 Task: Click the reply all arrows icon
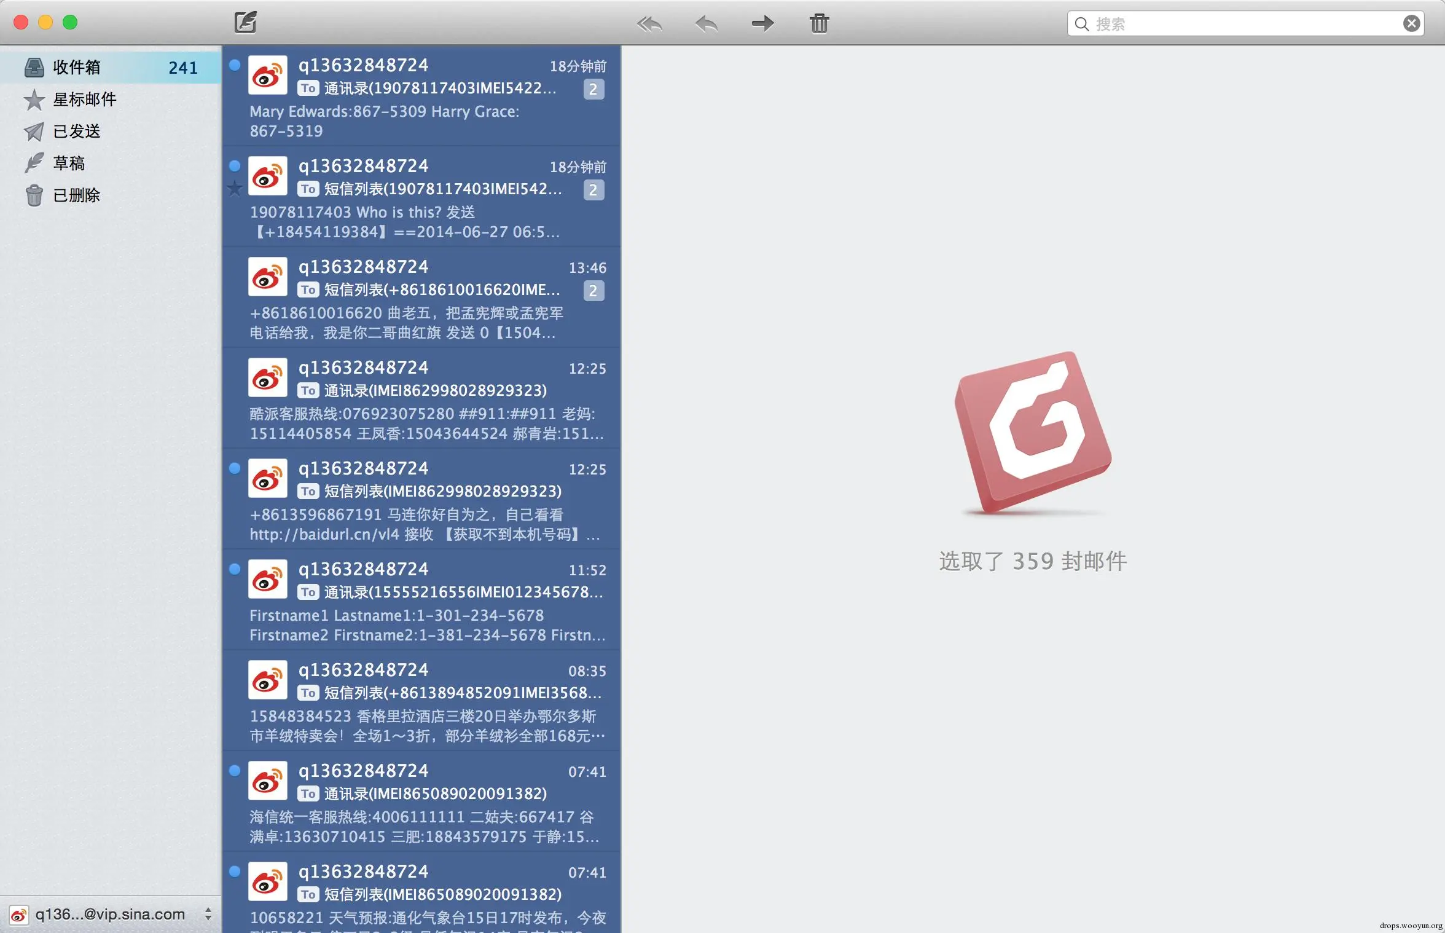tap(649, 24)
